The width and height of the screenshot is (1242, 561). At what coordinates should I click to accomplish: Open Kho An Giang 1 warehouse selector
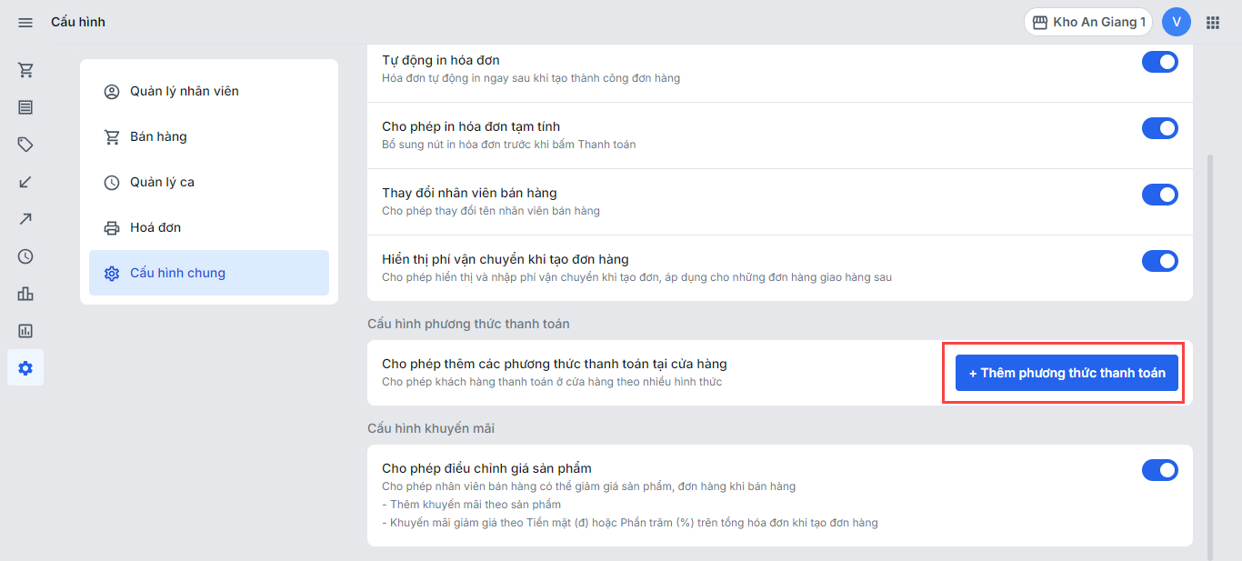pyautogui.click(x=1088, y=22)
